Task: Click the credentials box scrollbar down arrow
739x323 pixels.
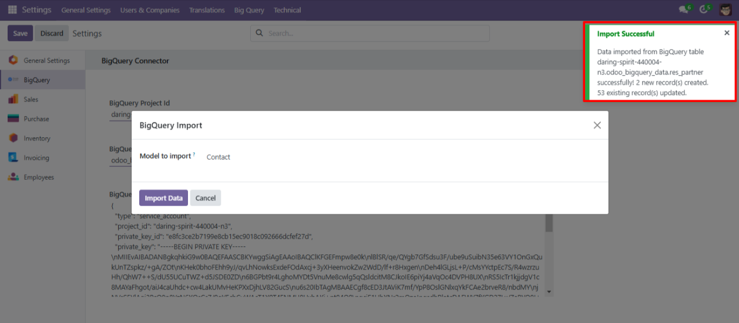Action: click(549, 291)
